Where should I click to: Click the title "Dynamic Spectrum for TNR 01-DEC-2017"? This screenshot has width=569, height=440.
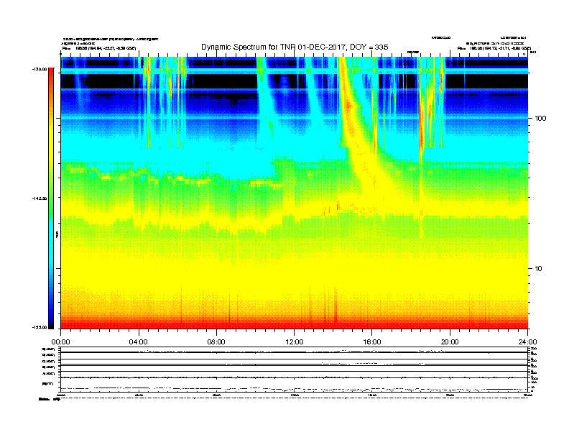(x=295, y=47)
